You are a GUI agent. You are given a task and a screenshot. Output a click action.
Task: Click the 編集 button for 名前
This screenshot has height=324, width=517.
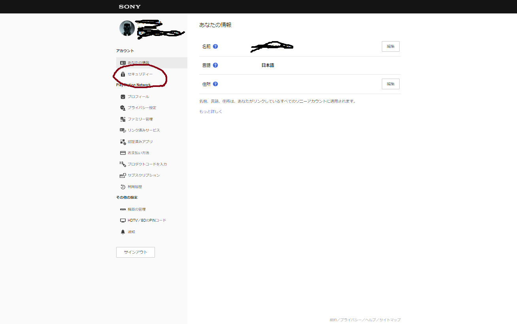[391, 46]
